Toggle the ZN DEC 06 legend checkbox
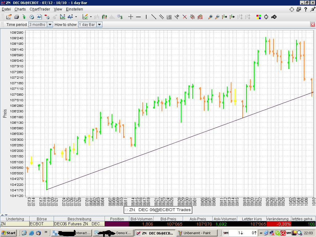The height and width of the screenshot is (237, 316). pyautogui.click(x=127, y=210)
